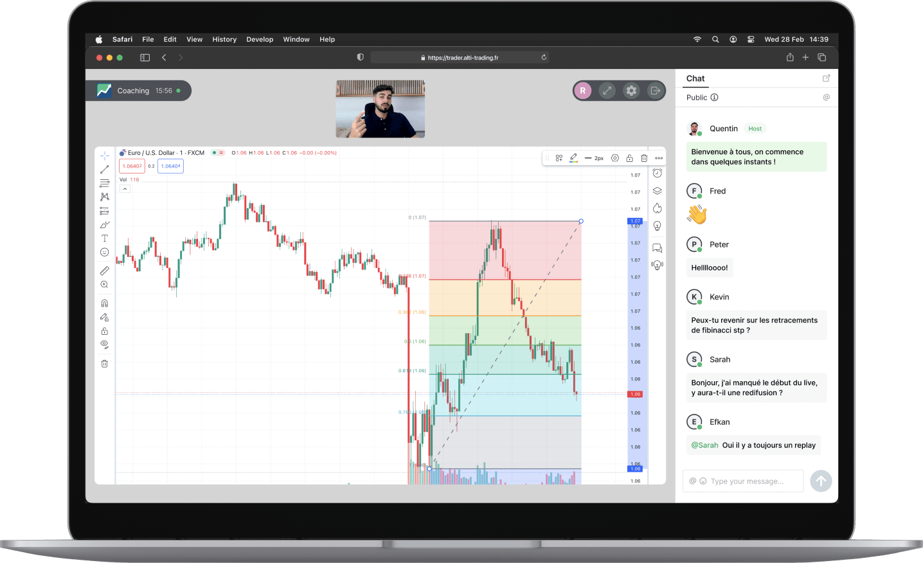Toggle fullscreen with the expand arrows button

pos(607,91)
